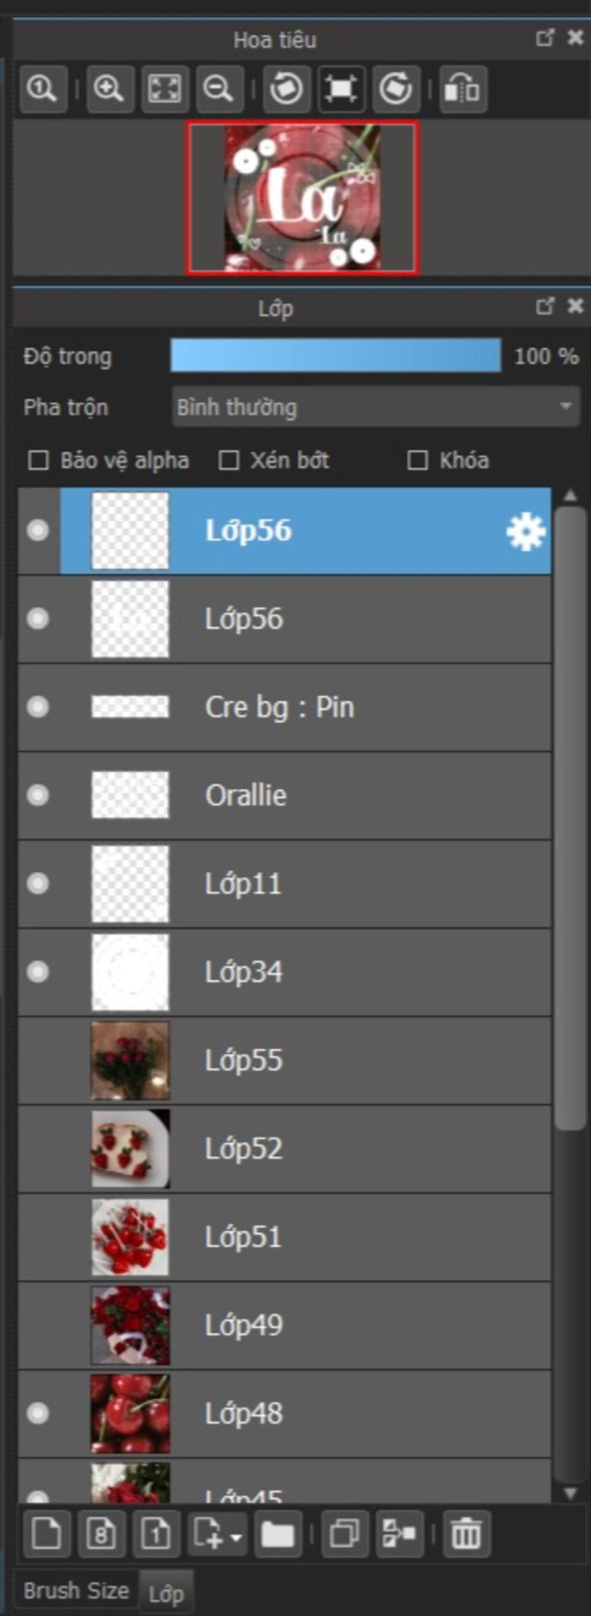Fit canvas to window in navigator
591x1616 pixels.
165,88
